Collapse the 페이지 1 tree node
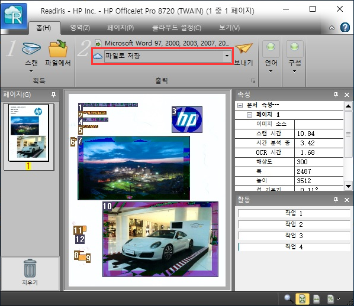The height and width of the screenshot is (306, 354). pos(249,115)
